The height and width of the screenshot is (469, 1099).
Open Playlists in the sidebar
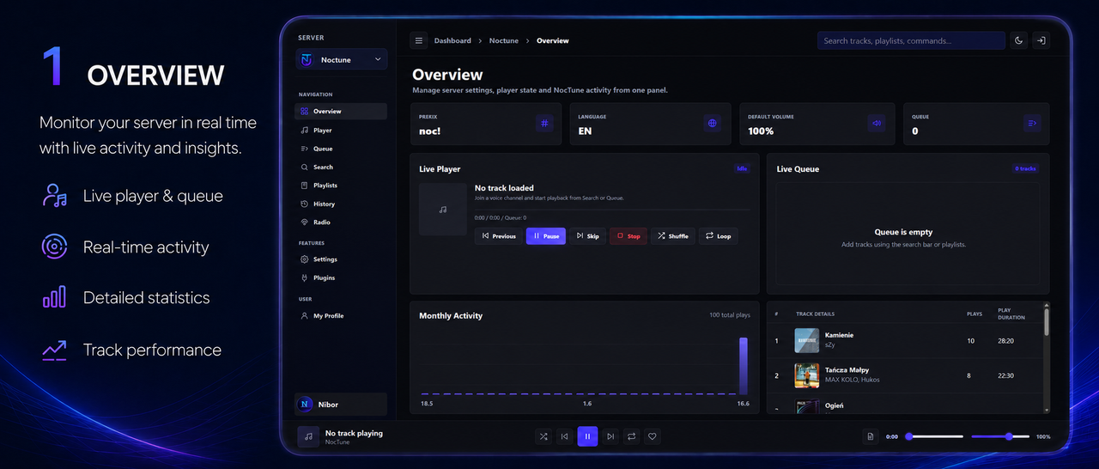click(x=341, y=186)
